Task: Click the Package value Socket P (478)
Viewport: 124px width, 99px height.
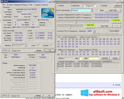Action: [26, 14]
